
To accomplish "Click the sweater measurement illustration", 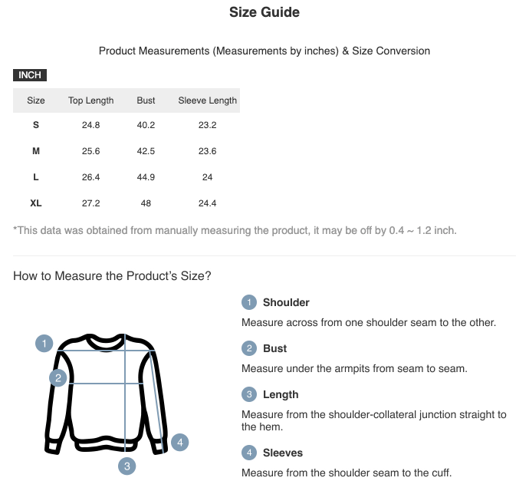I will pos(107,395).
